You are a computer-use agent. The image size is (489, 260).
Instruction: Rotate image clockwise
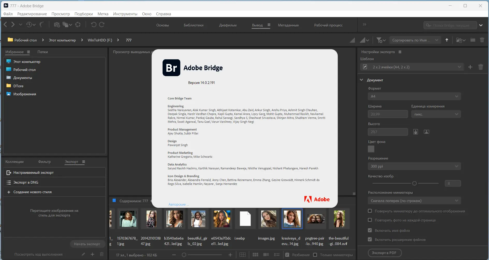(x=102, y=25)
